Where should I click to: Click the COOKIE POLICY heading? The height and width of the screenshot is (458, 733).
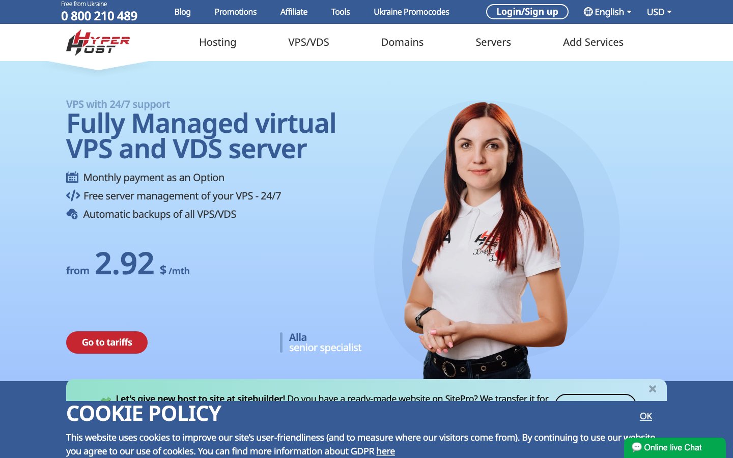pos(144,414)
